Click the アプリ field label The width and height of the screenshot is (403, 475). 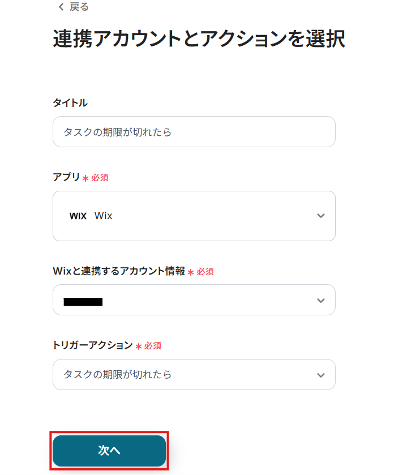point(66,177)
